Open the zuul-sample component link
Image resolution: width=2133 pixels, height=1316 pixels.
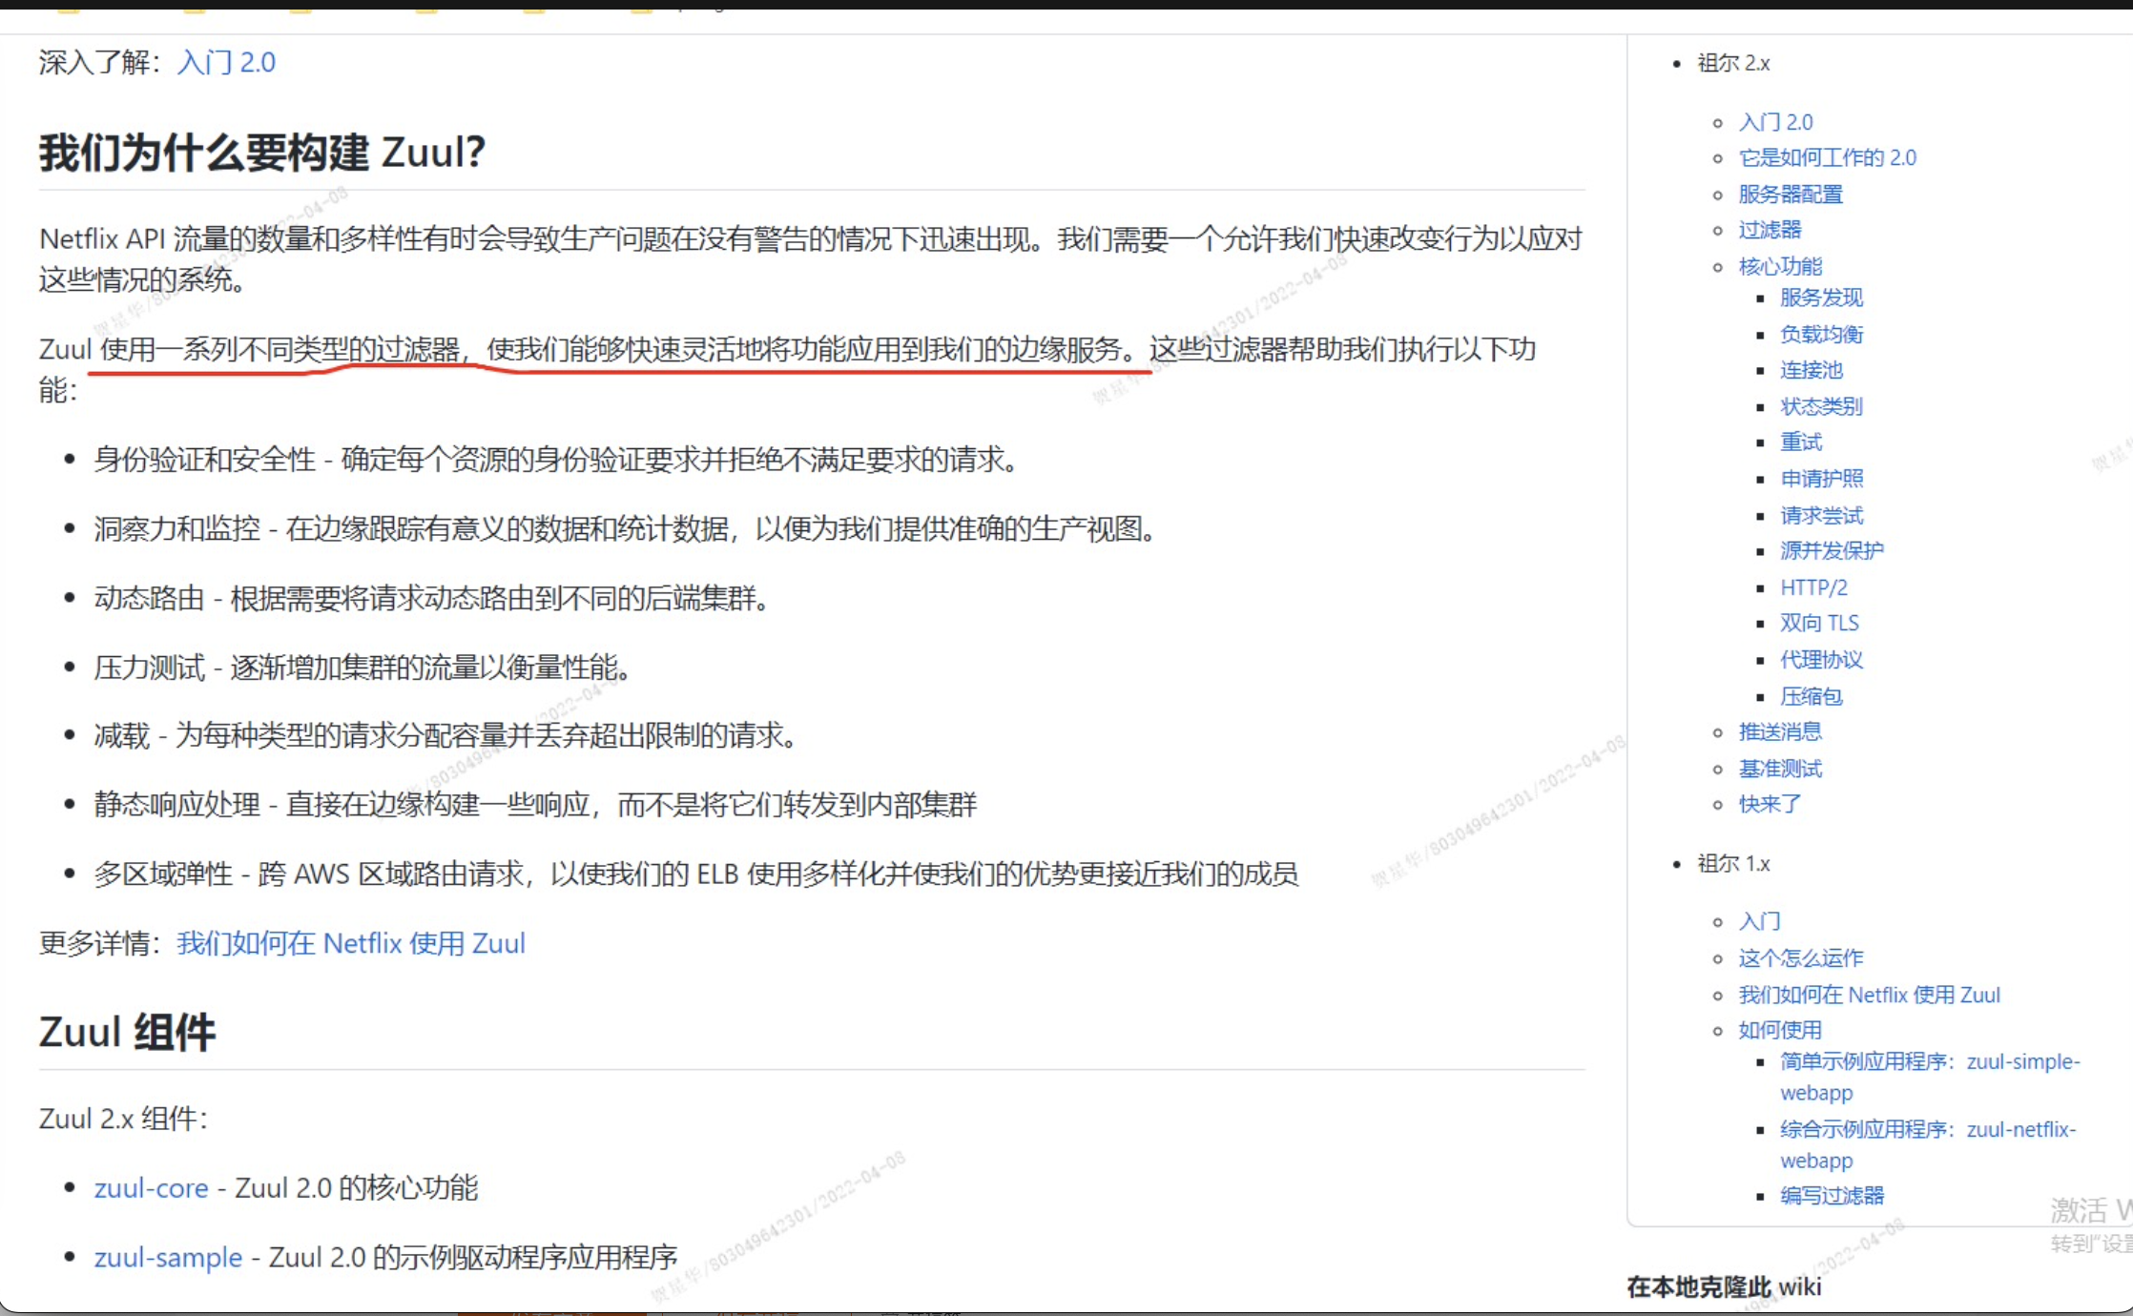(x=168, y=1257)
